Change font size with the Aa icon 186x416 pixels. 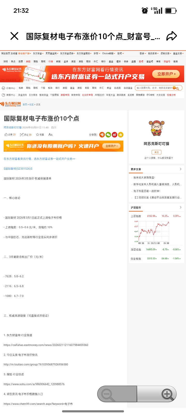point(50,135)
